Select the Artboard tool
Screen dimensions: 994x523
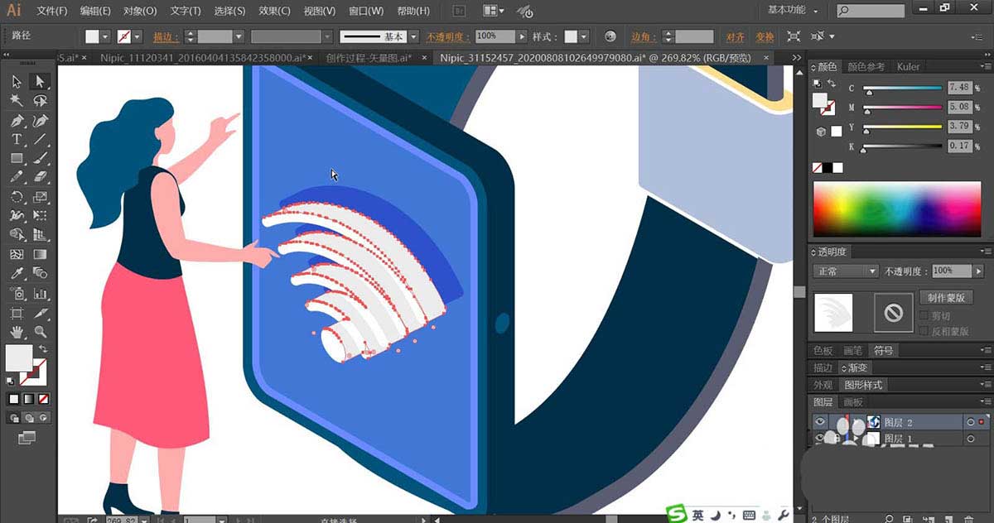17,313
